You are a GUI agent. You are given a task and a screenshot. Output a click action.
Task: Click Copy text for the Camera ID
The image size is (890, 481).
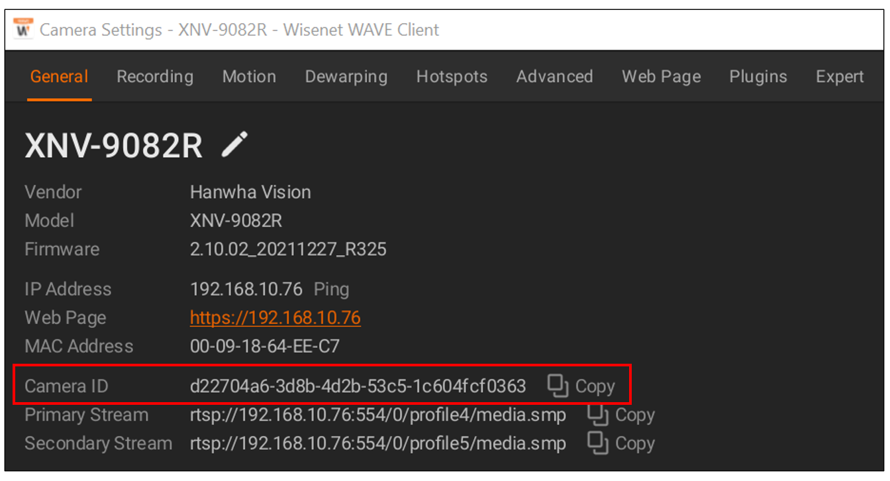point(595,386)
